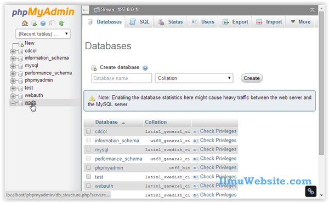The width and height of the screenshot is (329, 203).
Task: Tick the cdcol database checkbox
Action: 88,131
